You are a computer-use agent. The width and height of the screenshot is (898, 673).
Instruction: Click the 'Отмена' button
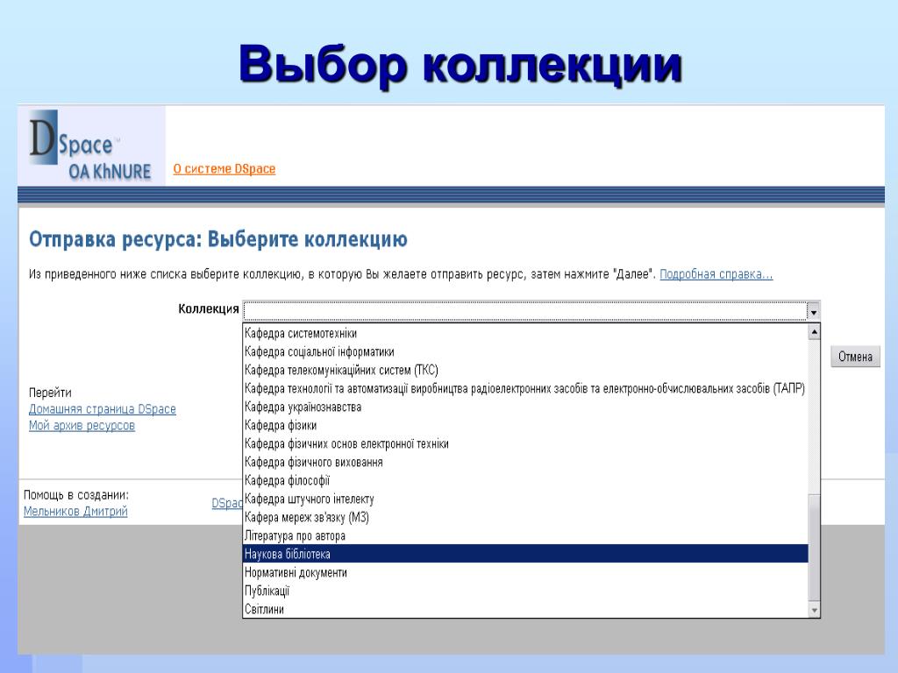[855, 357]
